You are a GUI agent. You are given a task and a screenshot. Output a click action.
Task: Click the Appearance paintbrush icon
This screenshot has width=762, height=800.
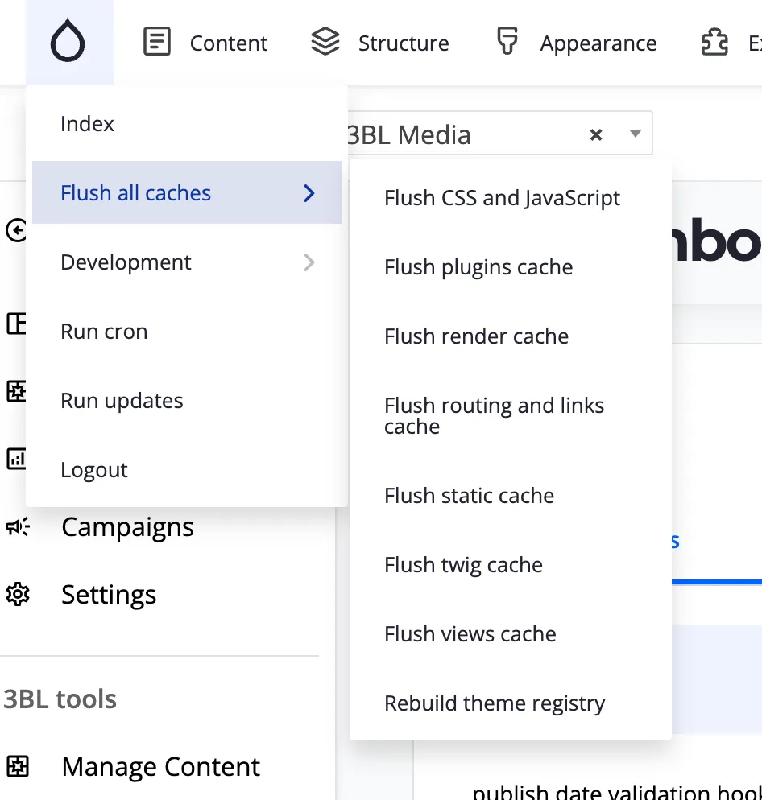(x=507, y=41)
